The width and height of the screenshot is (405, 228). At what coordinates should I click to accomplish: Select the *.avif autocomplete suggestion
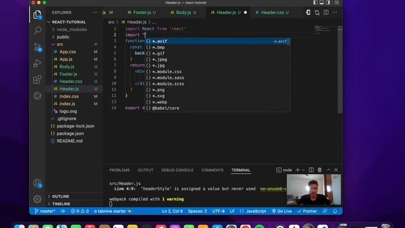[217, 41]
